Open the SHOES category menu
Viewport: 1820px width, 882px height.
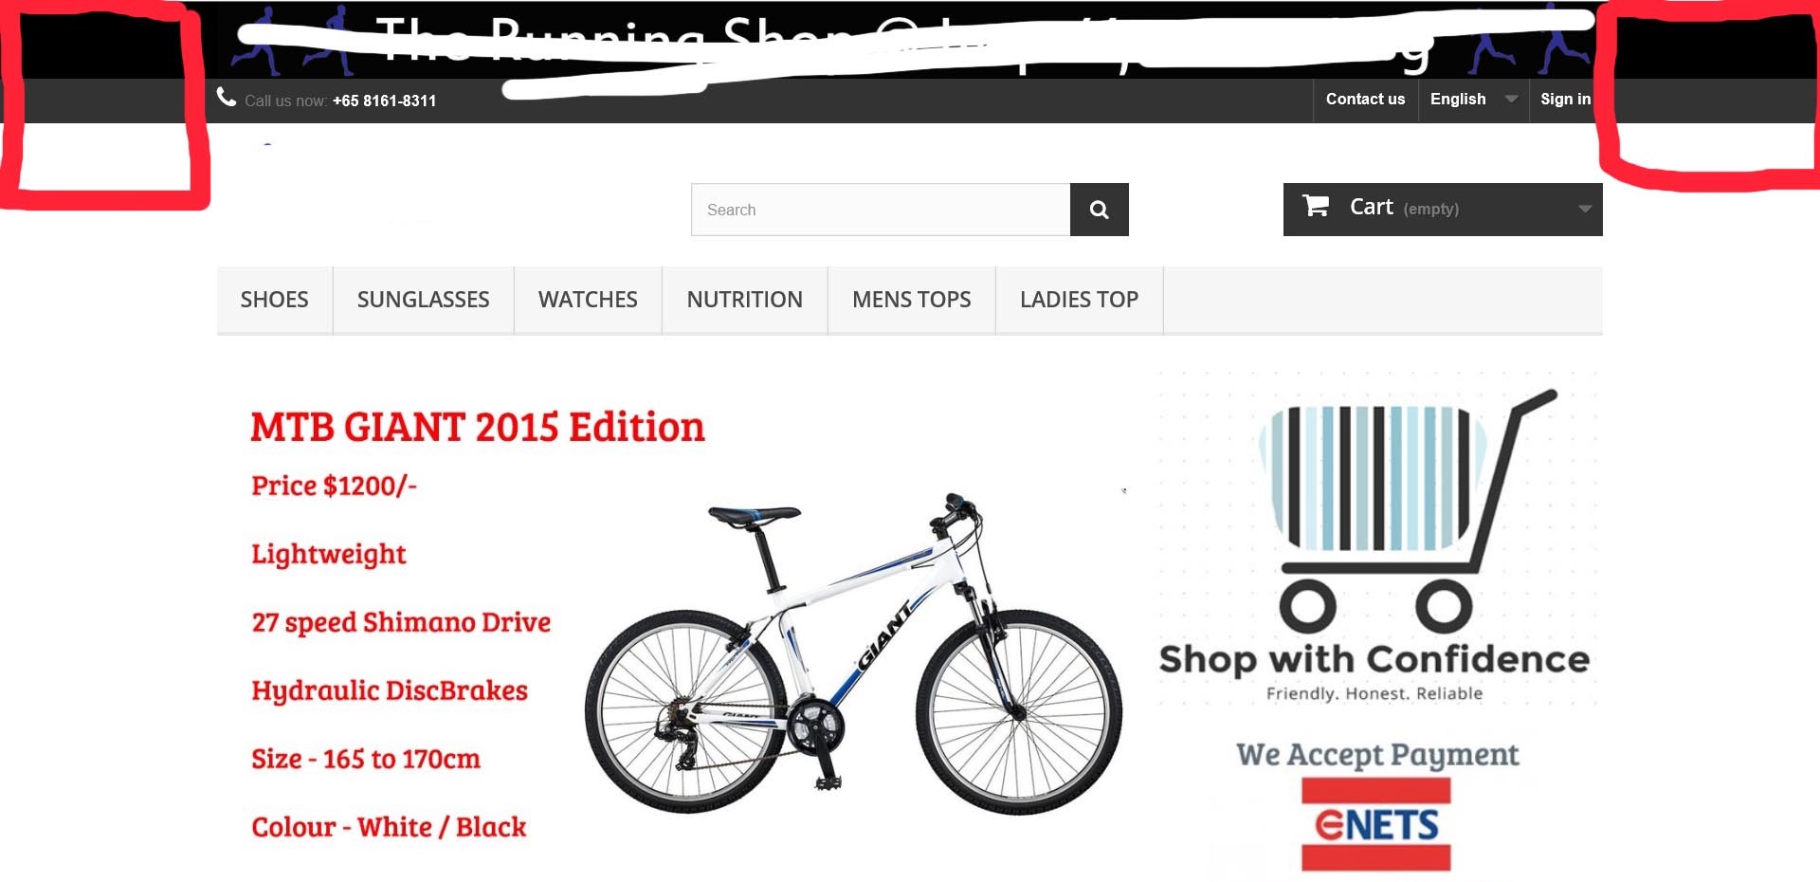pos(275,300)
